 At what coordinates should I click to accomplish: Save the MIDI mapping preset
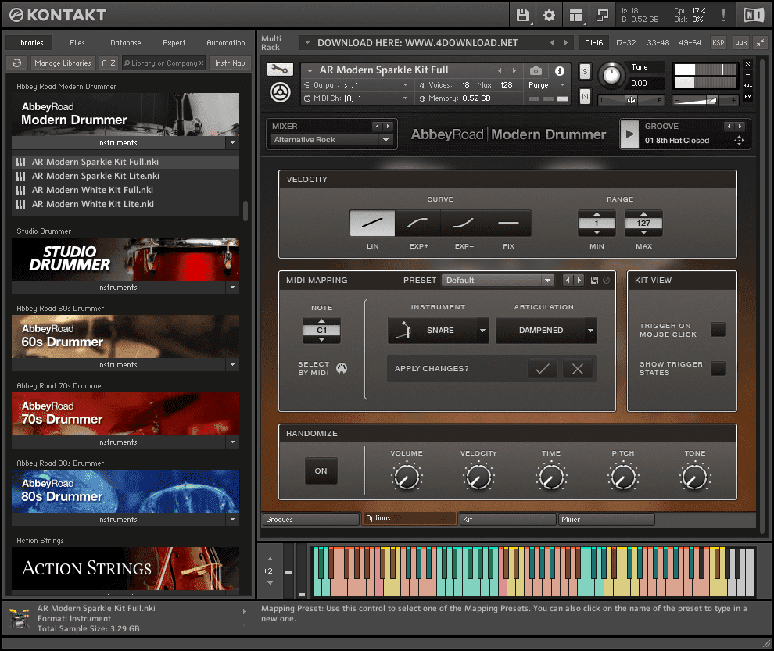click(594, 281)
